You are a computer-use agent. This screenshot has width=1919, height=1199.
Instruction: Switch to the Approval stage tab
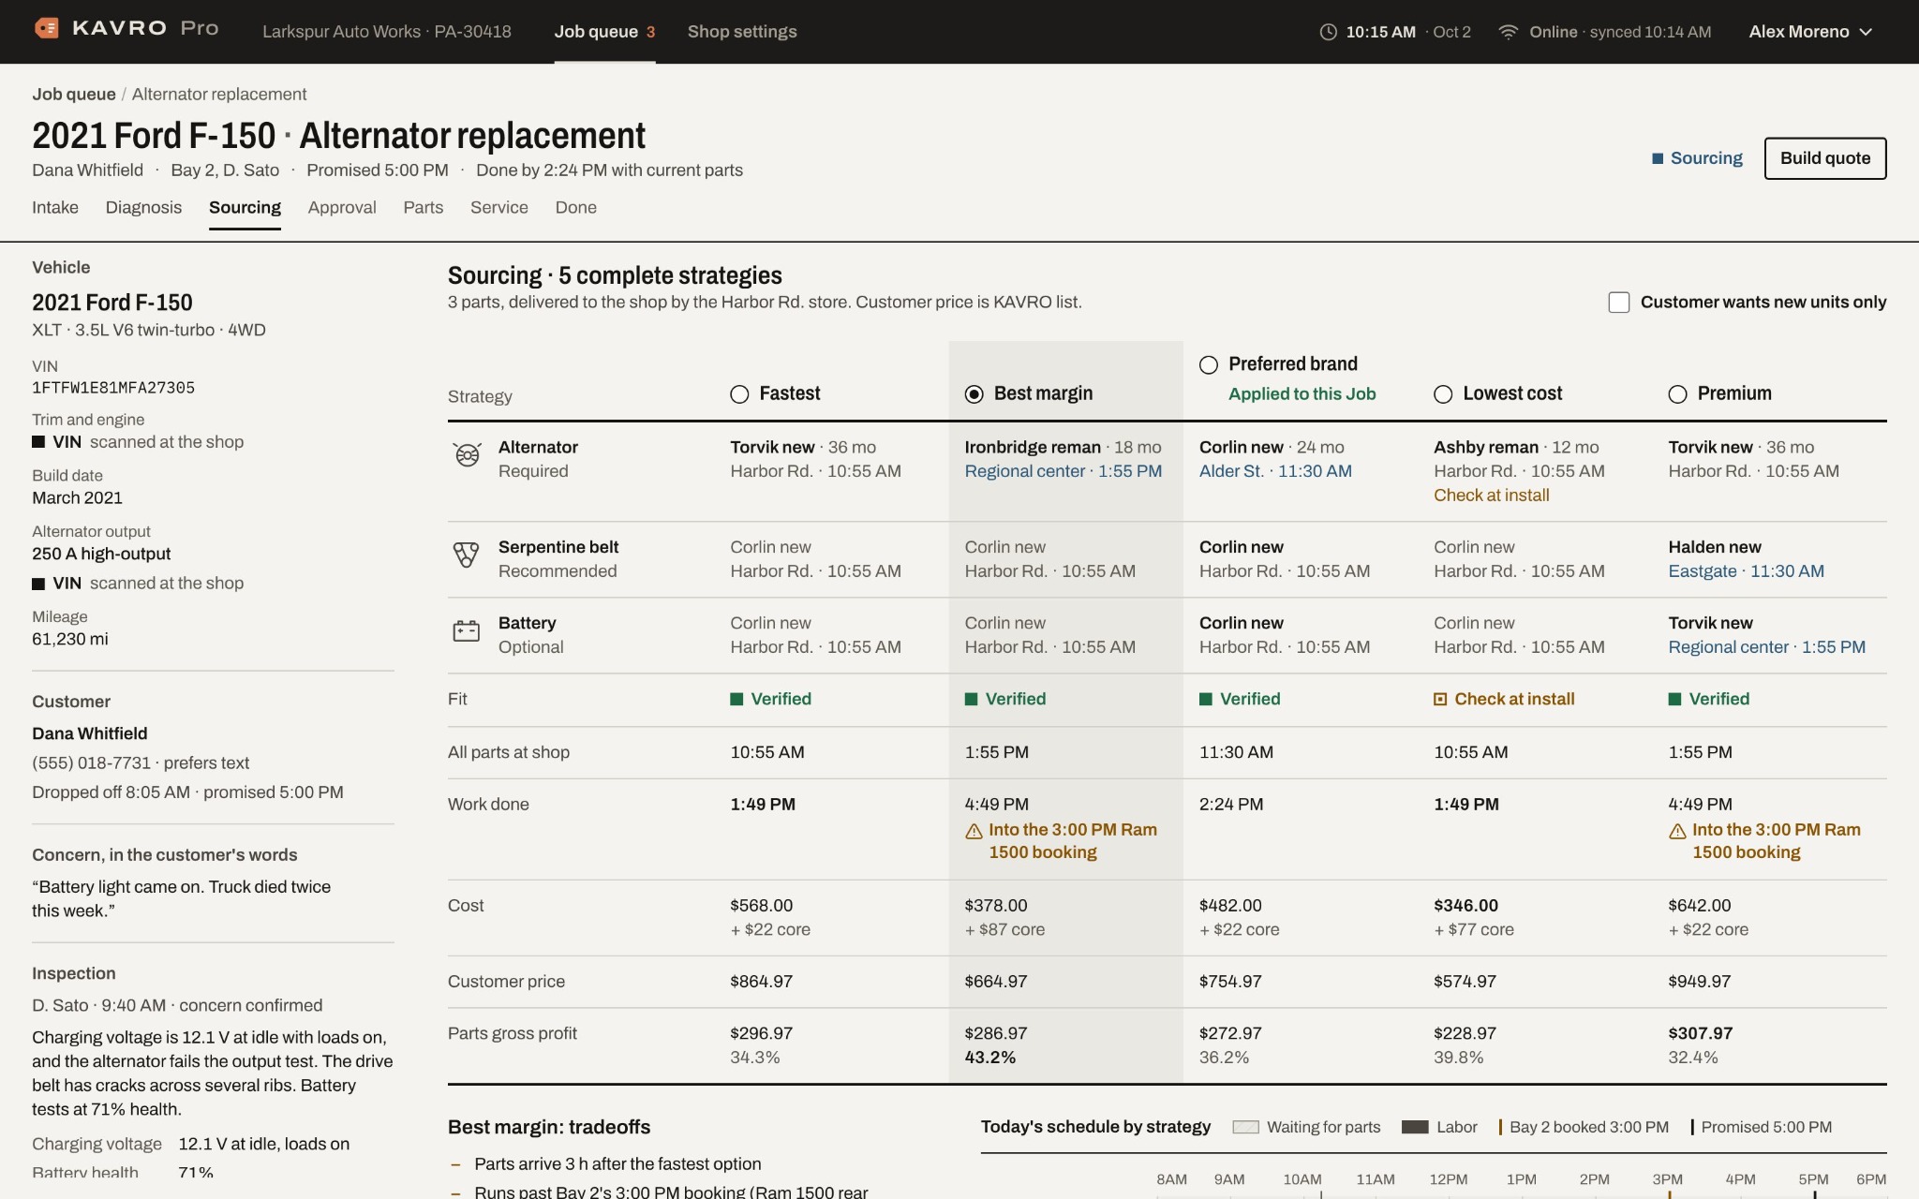[x=342, y=208]
